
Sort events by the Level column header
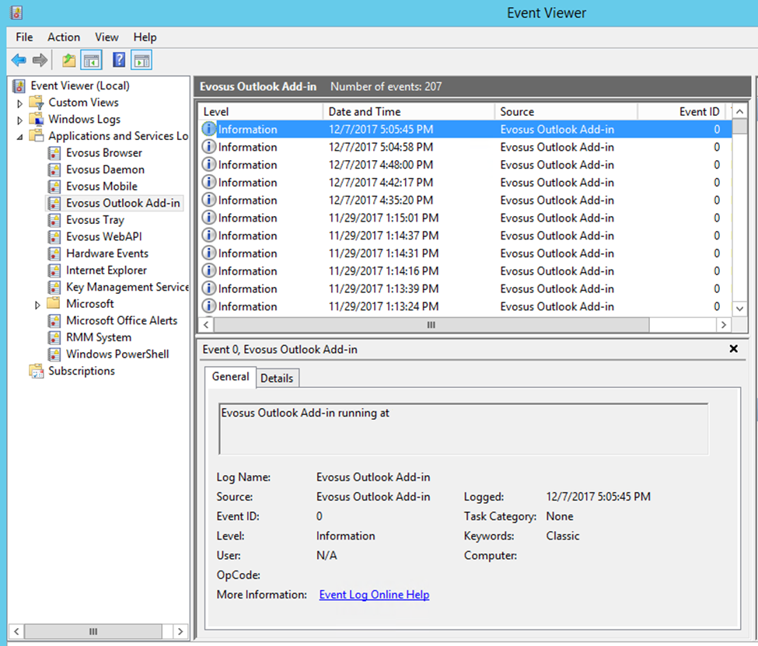[x=261, y=112]
